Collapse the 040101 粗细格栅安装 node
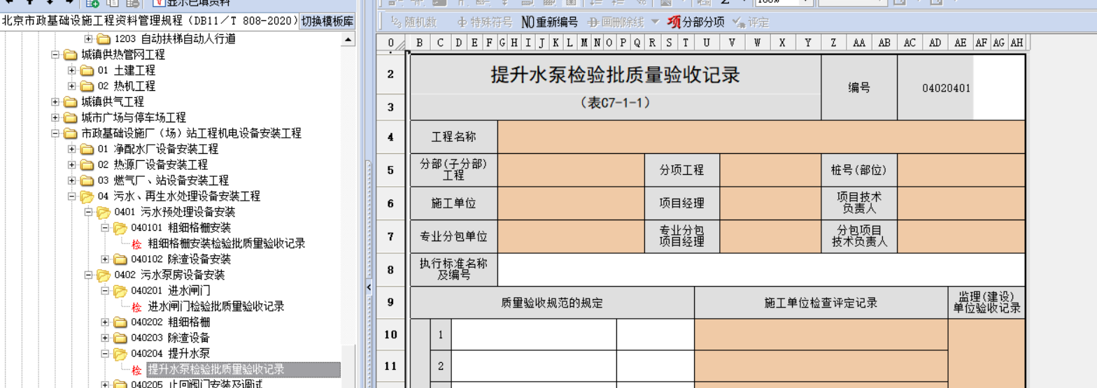This screenshot has height=388, width=1097. [x=105, y=228]
